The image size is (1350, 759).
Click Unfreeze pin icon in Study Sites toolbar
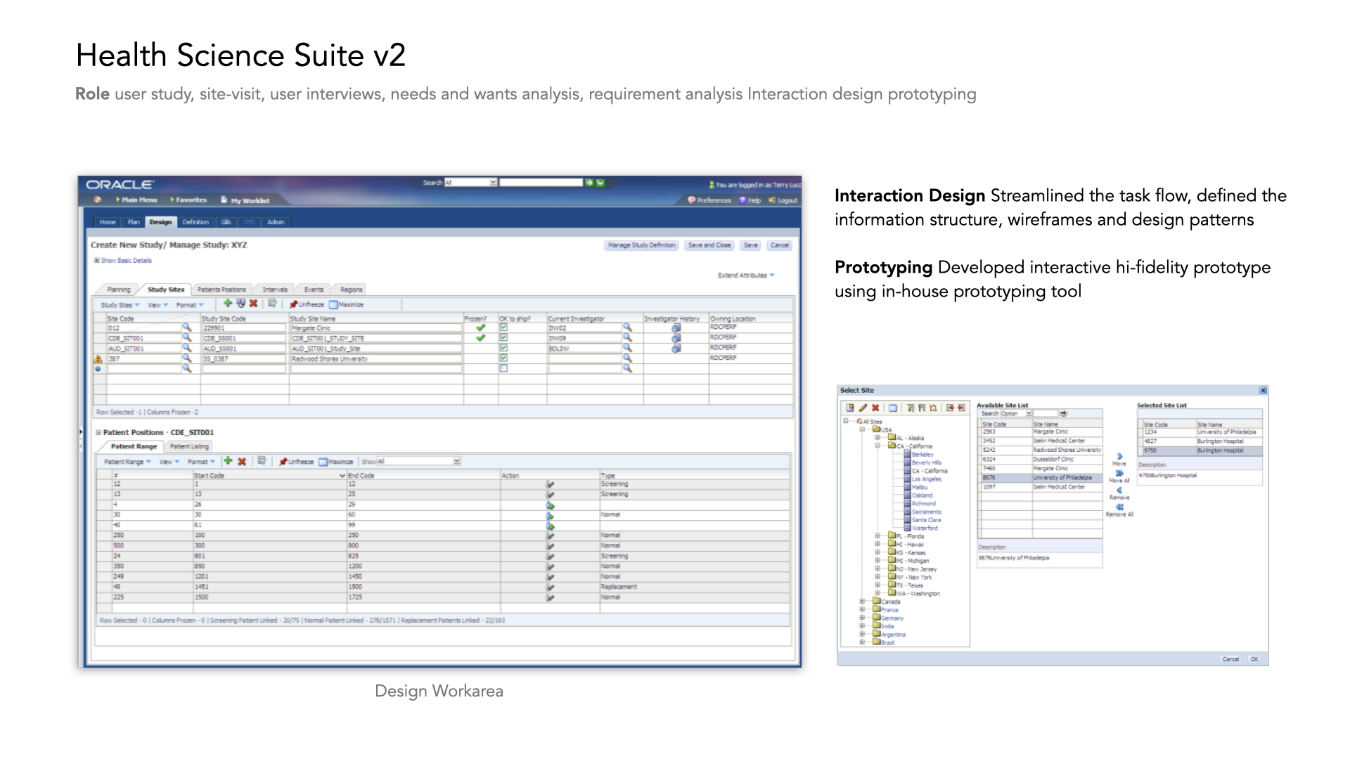tap(294, 304)
